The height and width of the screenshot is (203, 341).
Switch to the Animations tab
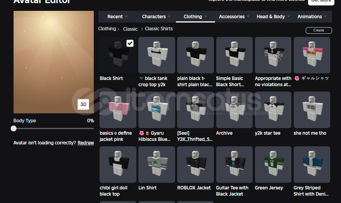click(312, 17)
